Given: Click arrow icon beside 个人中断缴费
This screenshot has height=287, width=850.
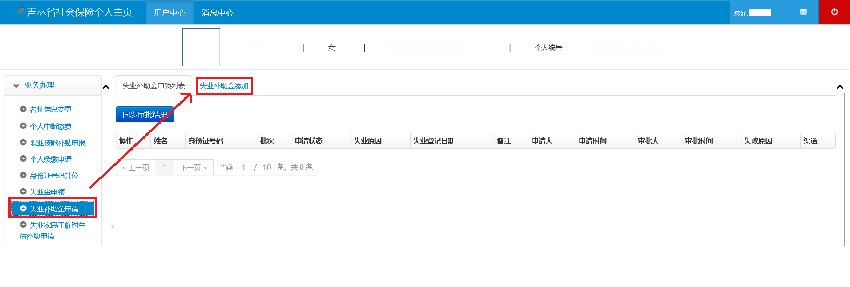Looking at the screenshot, I should coord(23,126).
